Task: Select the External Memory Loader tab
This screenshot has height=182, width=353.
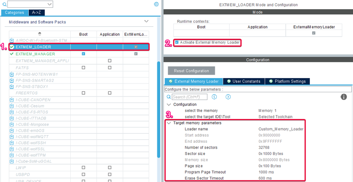Action: pos(194,81)
